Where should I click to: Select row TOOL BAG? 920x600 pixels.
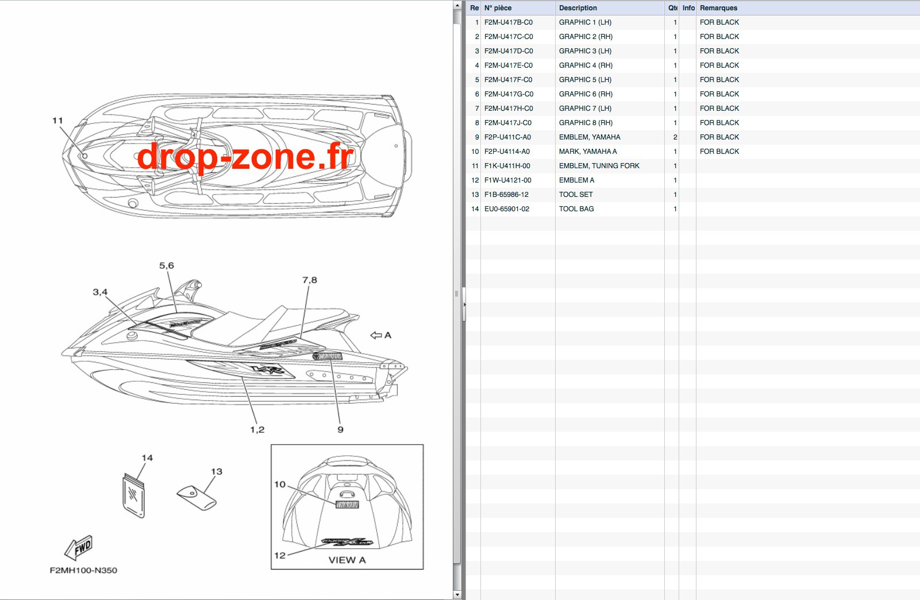(693, 209)
